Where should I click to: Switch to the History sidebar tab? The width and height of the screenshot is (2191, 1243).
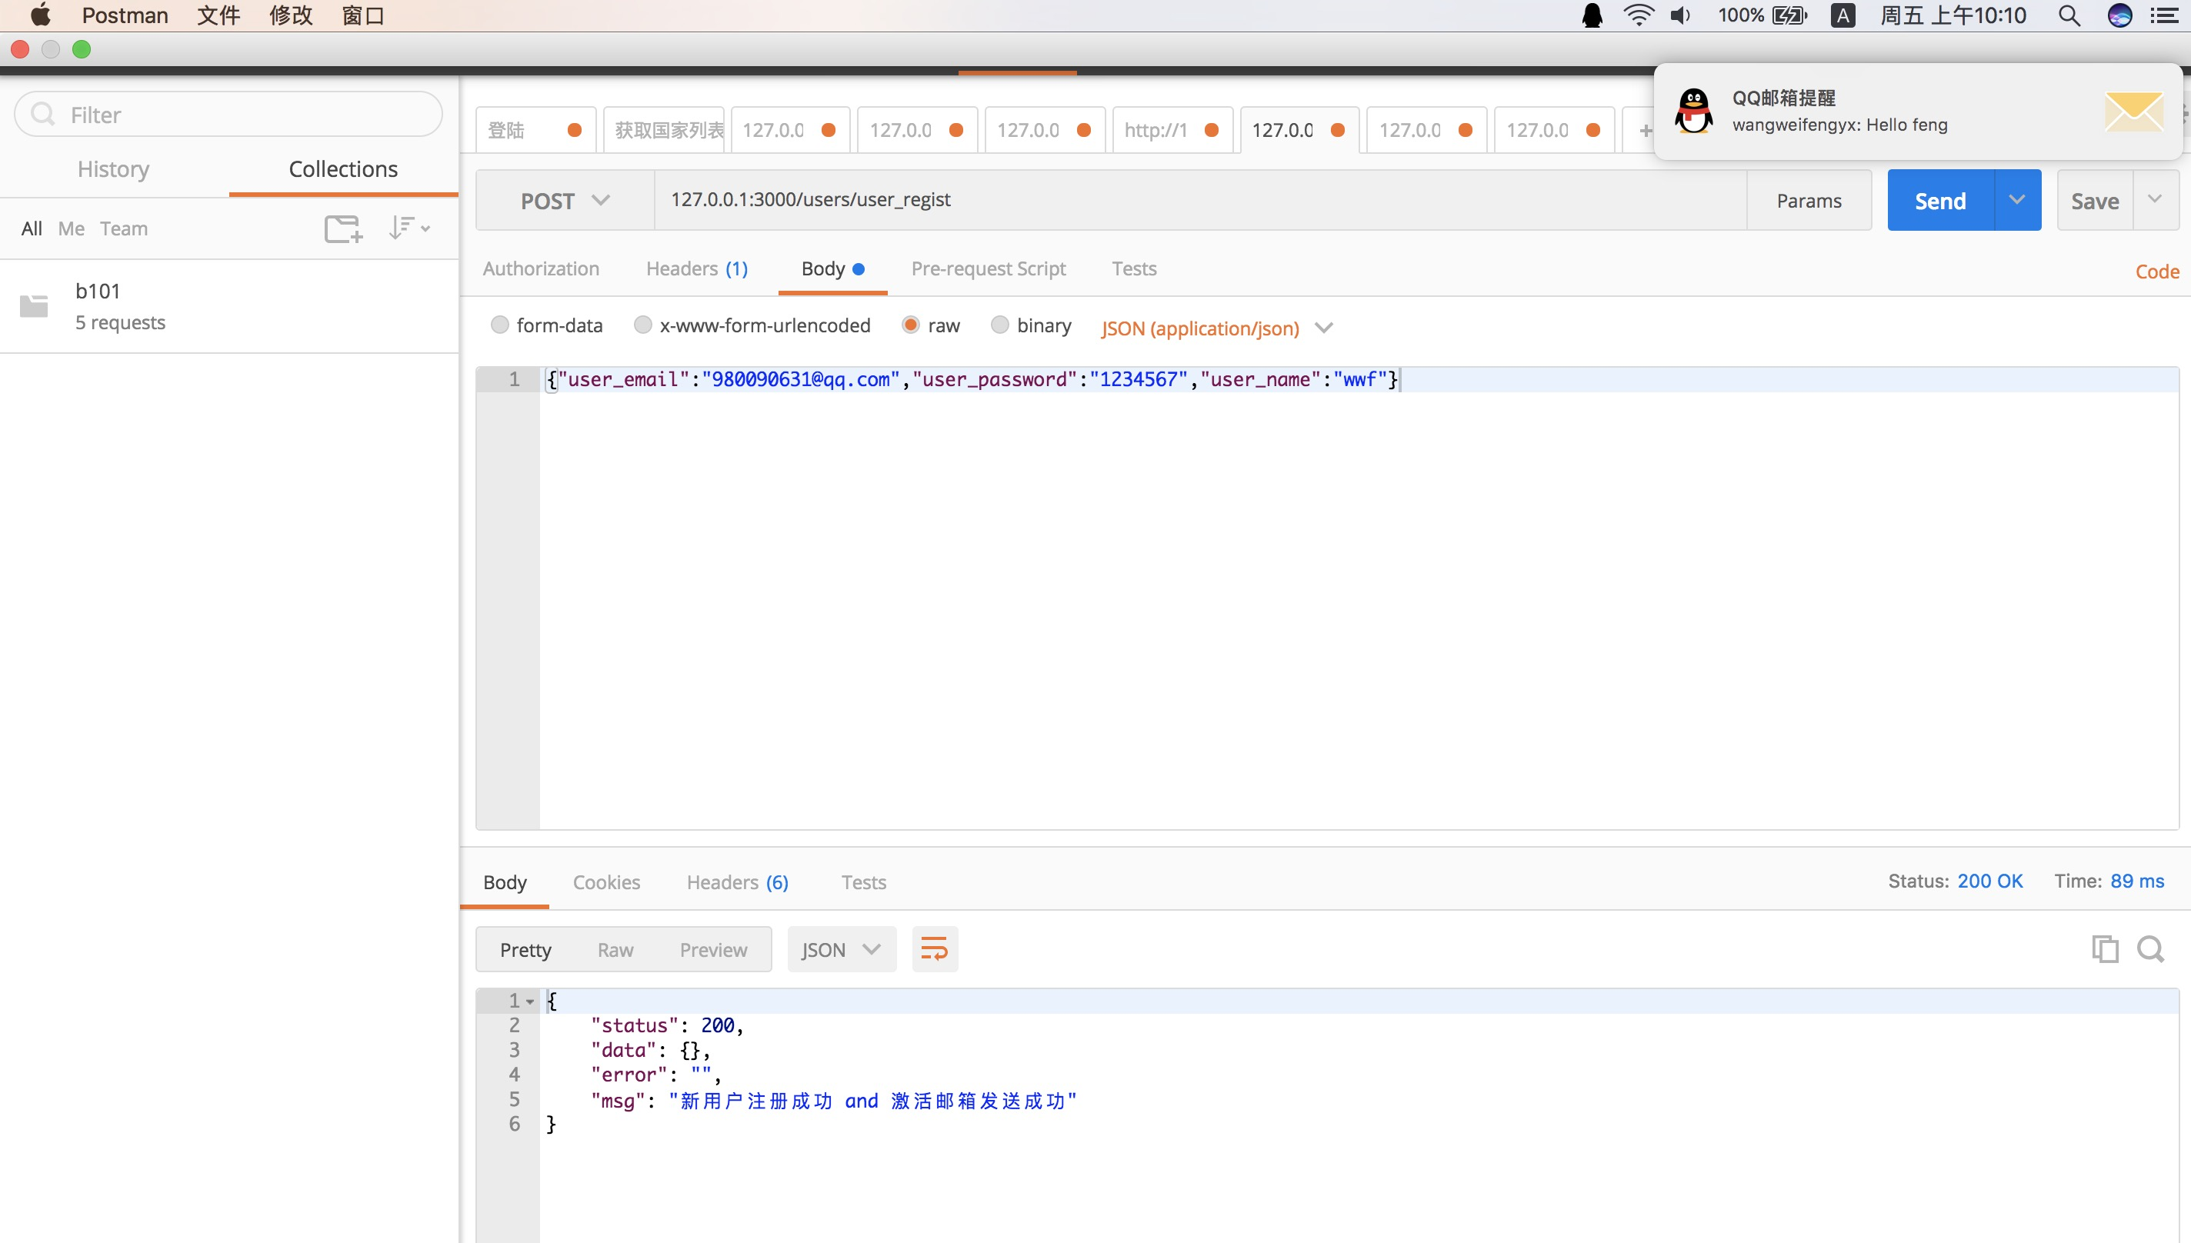point(114,169)
